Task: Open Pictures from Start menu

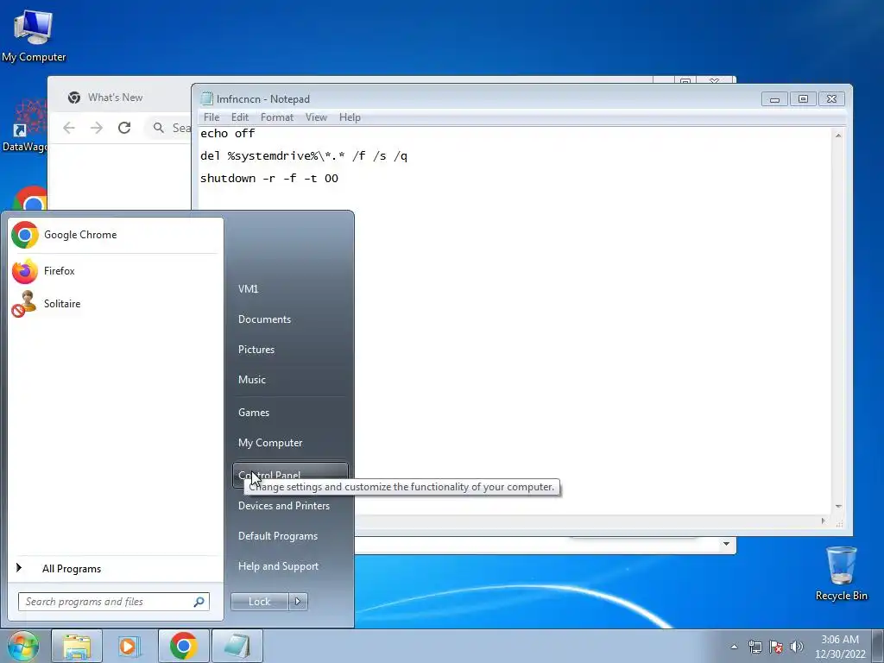Action: (x=290, y=350)
